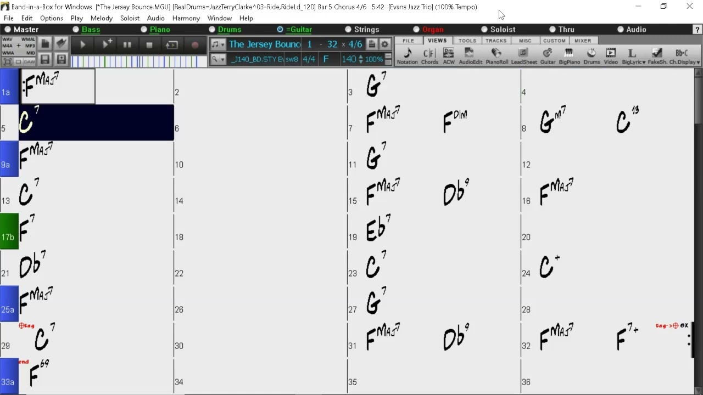Stop the song playback
Image resolution: width=703 pixels, height=395 pixels.
pyautogui.click(x=149, y=45)
